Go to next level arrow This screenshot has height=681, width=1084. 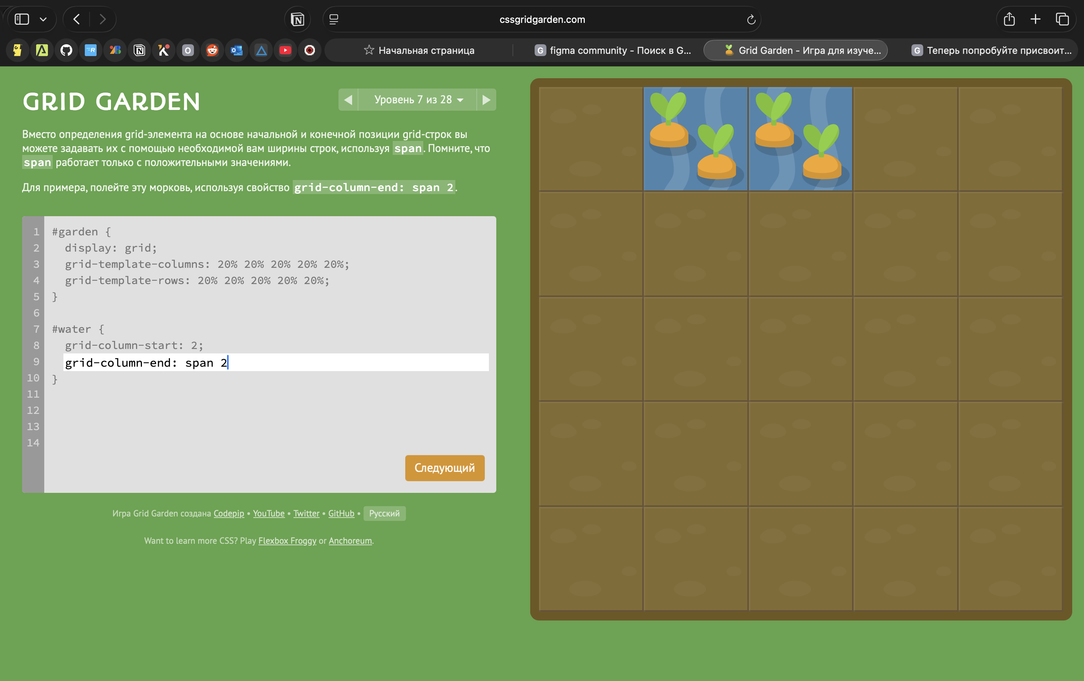(x=486, y=100)
